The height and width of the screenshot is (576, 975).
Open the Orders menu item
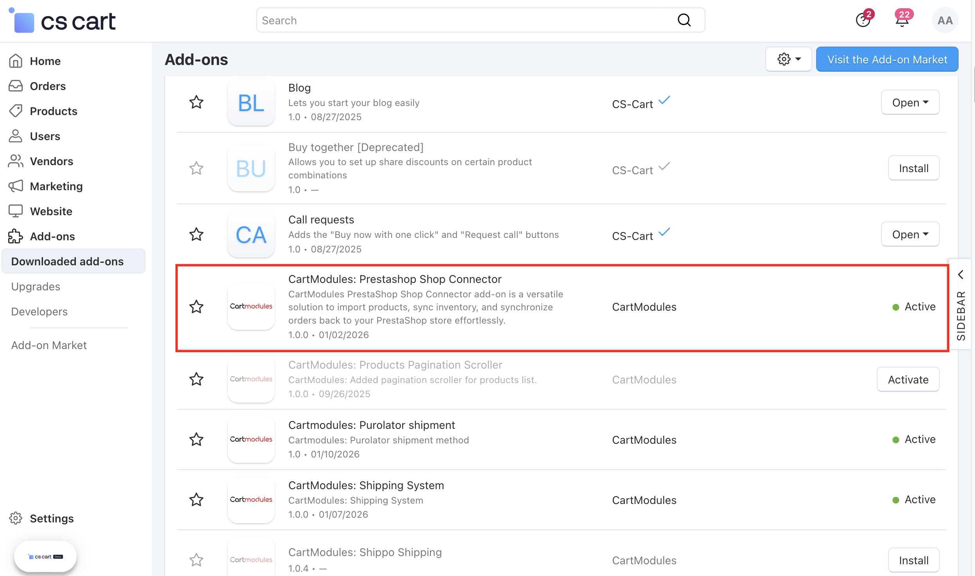click(x=48, y=86)
